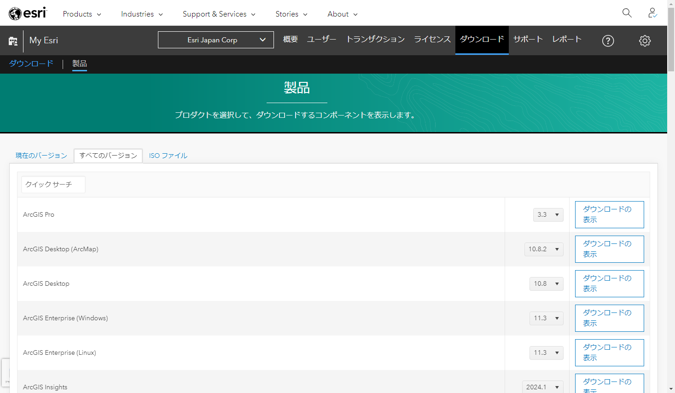Open the user account icon
Image resolution: width=675 pixels, height=393 pixels.
[x=652, y=13]
